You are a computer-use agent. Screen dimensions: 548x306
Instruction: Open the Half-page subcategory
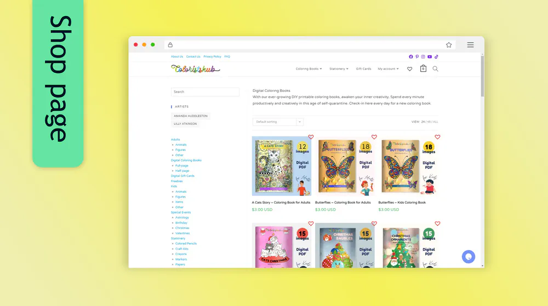(182, 171)
